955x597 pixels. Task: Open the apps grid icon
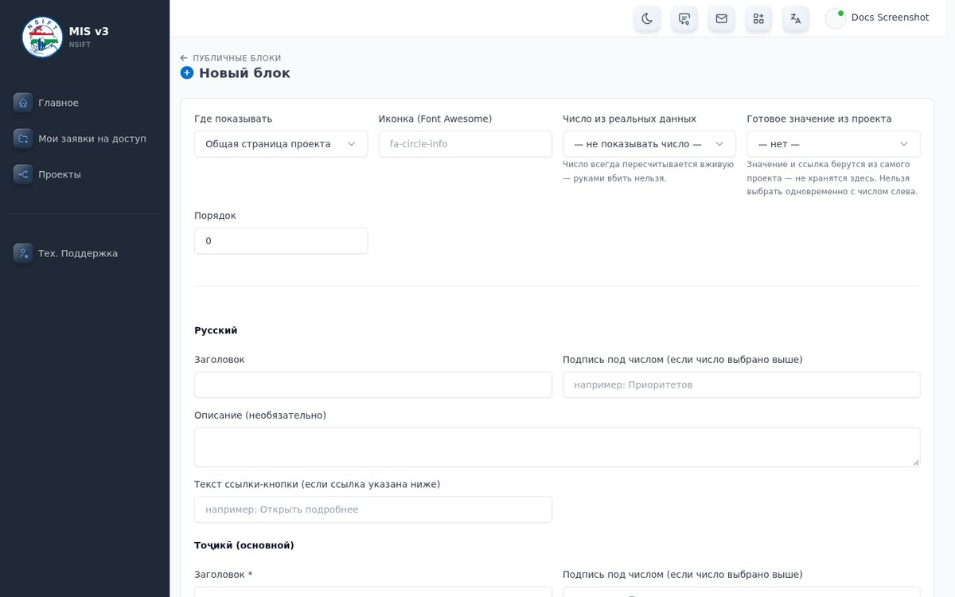[x=758, y=18]
